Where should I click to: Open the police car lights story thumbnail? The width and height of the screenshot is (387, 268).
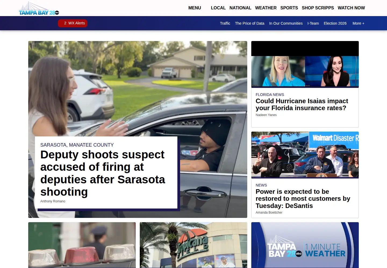82,245
